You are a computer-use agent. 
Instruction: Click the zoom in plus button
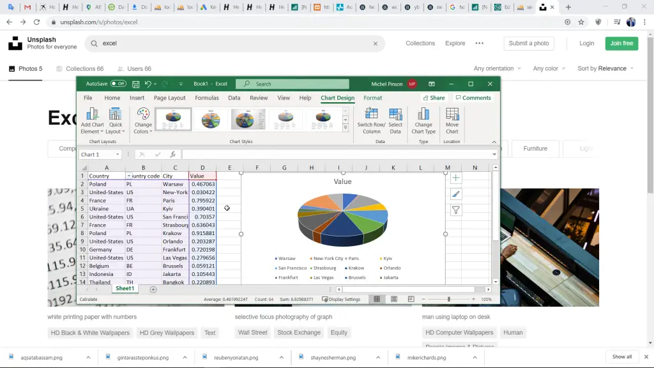[x=473, y=299]
